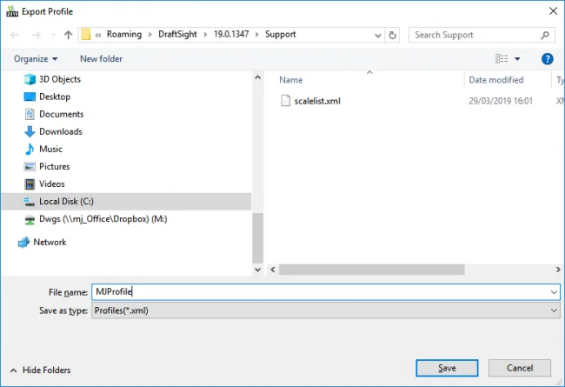Image resolution: width=565 pixels, height=387 pixels.
Task: Expand the Save as type dropdown
Action: coord(554,310)
